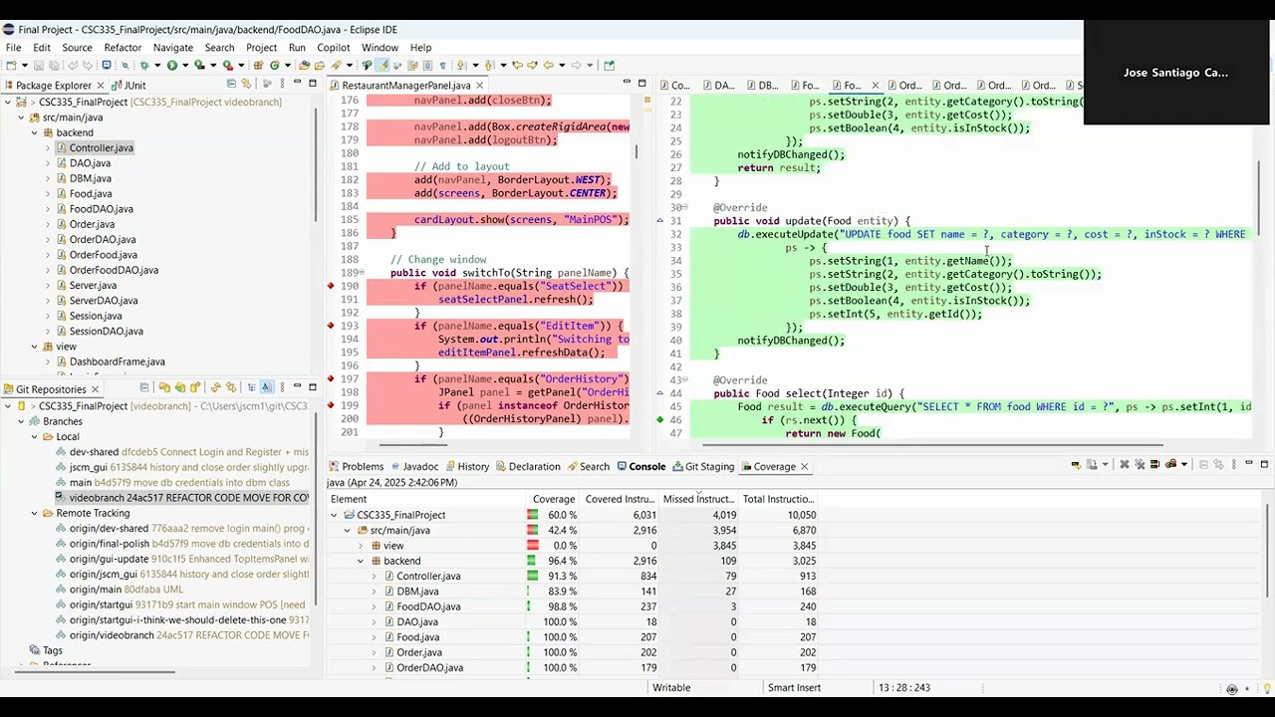Image resolution: width=1275 pixels, height=717 pixels.
Task: Collapse Branches node in Git Repositories
Action: (x=20, y=421)
